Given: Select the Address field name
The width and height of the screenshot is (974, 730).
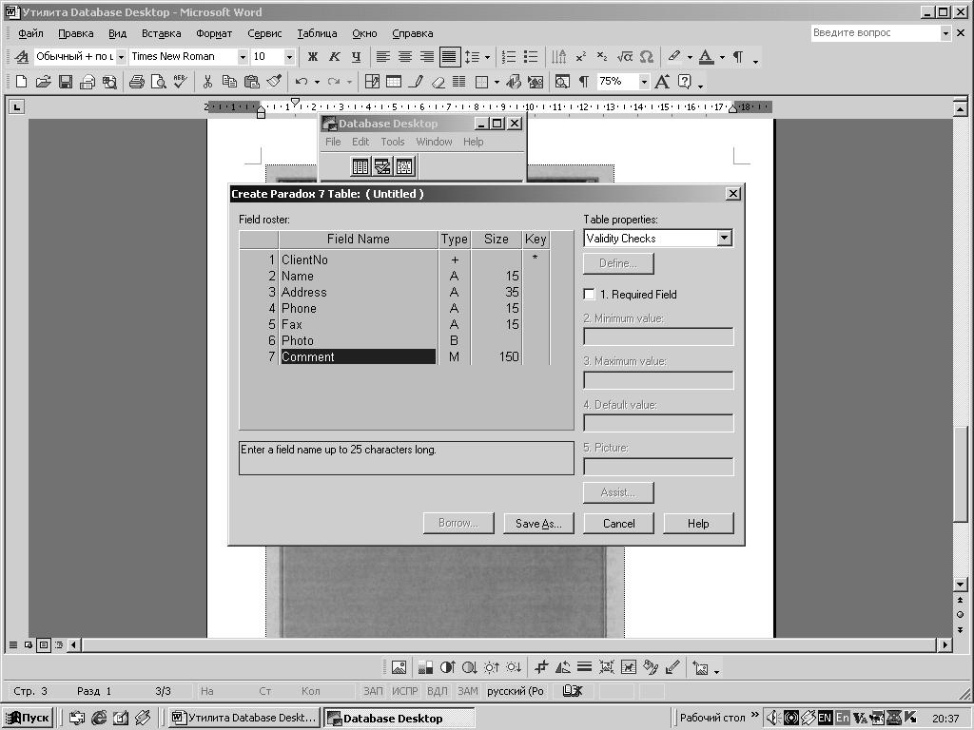Looking at the screenshot, I should coord(303,293).
